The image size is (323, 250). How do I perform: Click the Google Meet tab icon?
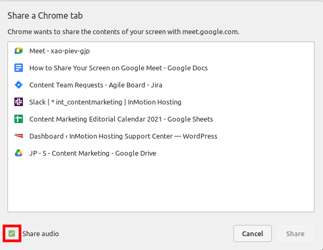tap(19, 51)
